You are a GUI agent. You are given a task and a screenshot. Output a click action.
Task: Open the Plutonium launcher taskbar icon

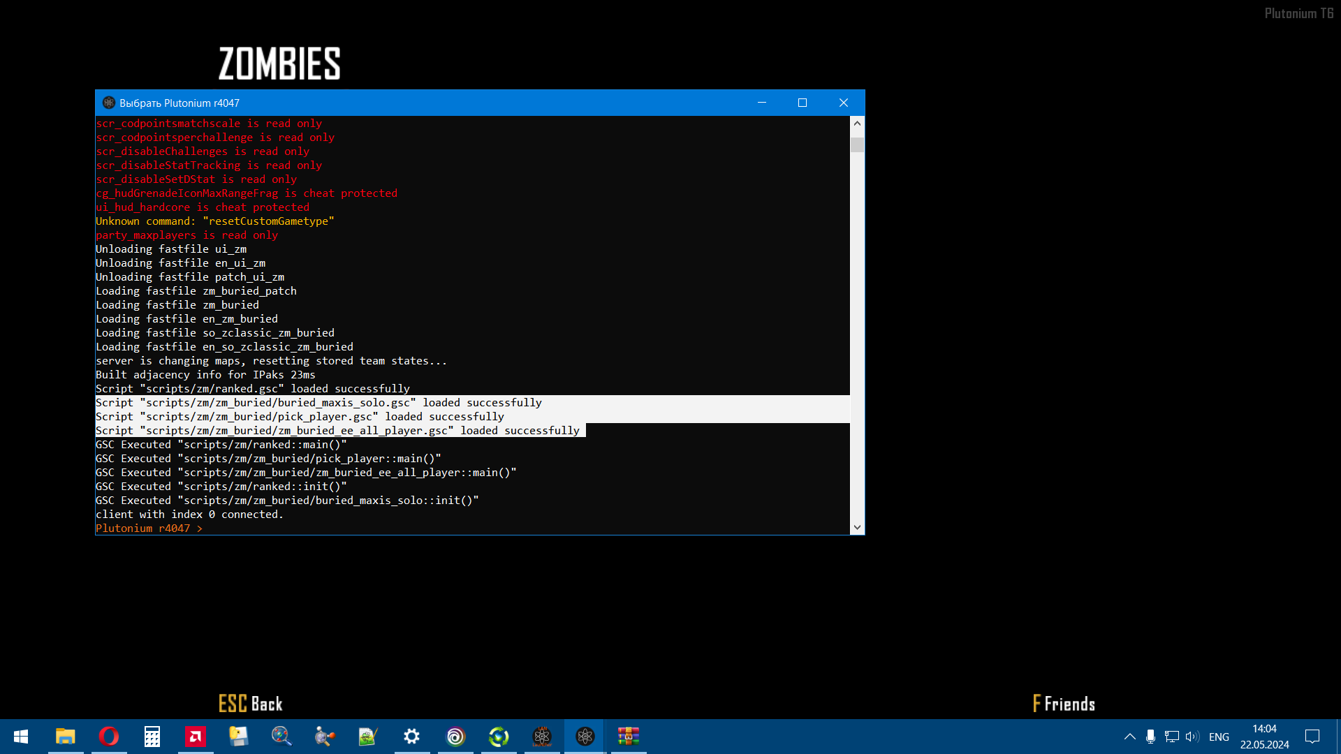click(x=542, y=737)
